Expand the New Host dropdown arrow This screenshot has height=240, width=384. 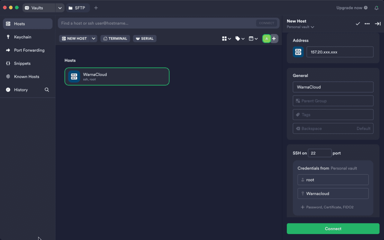pyautogui.click(x=94, y=39)
